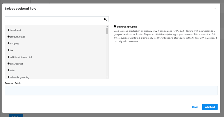Select the installment field label
The image size is (224, 117).
tap(15, 30)
